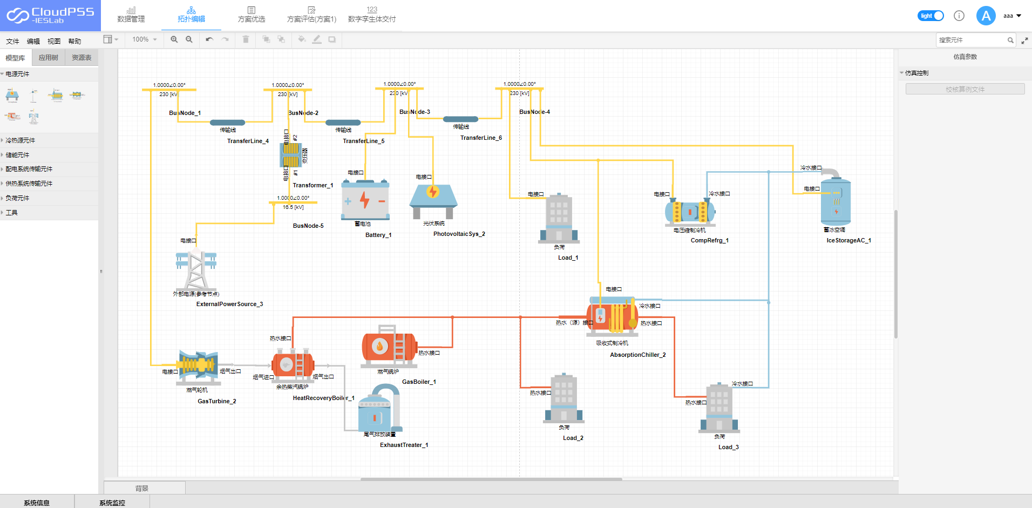Click the bring to front icon

pos(266,39)
